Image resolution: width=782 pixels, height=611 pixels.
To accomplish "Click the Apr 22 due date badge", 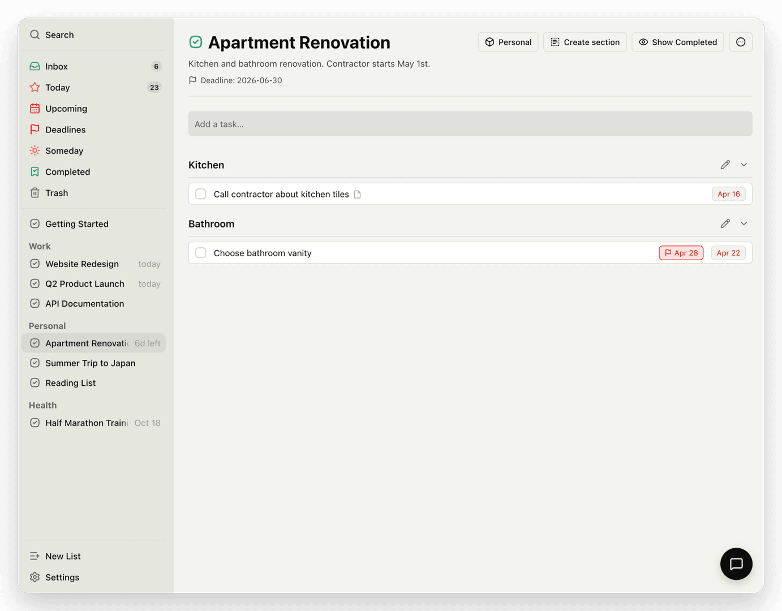I will [x=728, y=253].
